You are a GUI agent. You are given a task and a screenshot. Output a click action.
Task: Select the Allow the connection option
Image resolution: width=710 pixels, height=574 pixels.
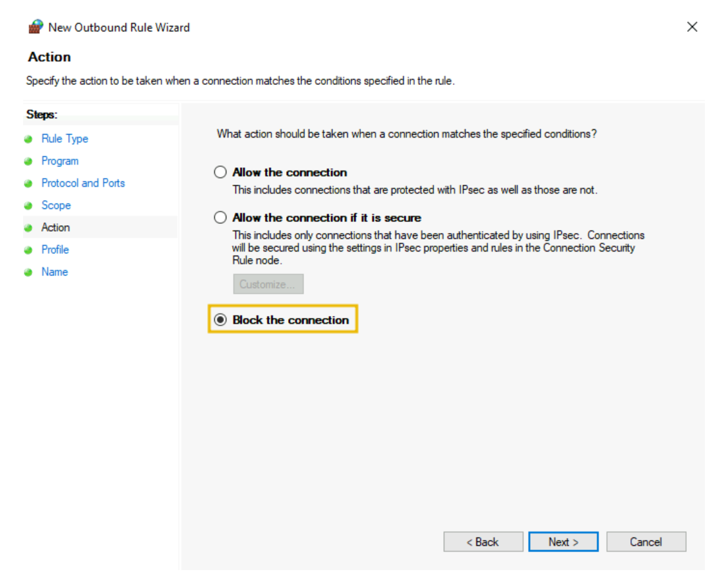pyautogui.click(x=221, y=172)
